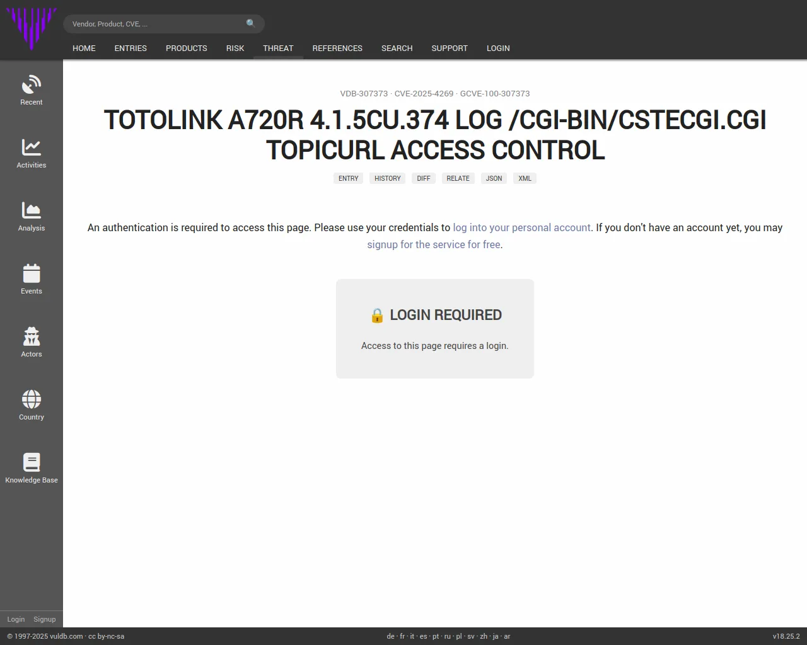The height and width of the screenshot is (645, 807).
Task: Open Recent sidebar satellite icon
Action: (32, 84)
